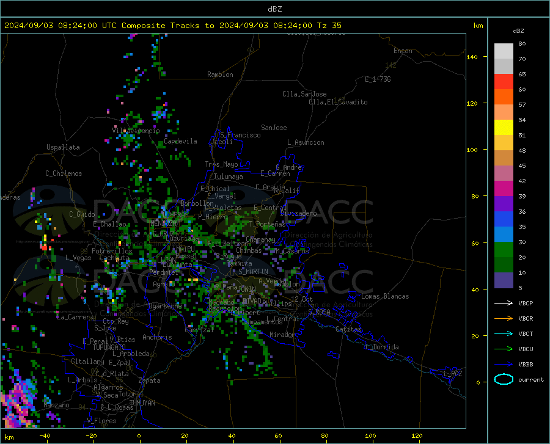Click the L_Dormida location label
Image resolution: width=550 pixels, height=444 pixels.
(382, 347)
